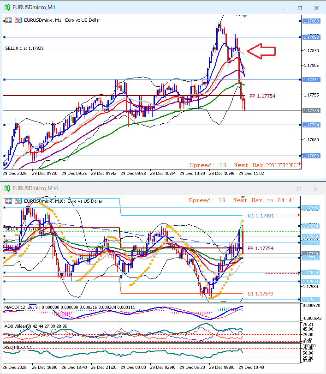Click the S1 1.17549 support label on M10 chart
Viewport: 326px width, 374px height.
(x=260, y=294)
